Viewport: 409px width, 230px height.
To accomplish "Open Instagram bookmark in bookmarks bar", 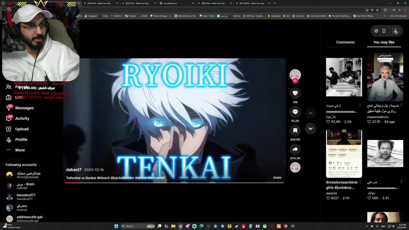I will pos(91,16).
